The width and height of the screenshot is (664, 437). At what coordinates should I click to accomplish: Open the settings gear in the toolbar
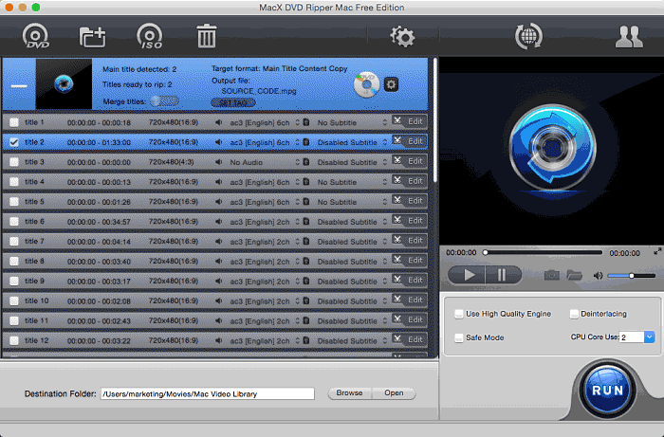[x=402, y=36]
